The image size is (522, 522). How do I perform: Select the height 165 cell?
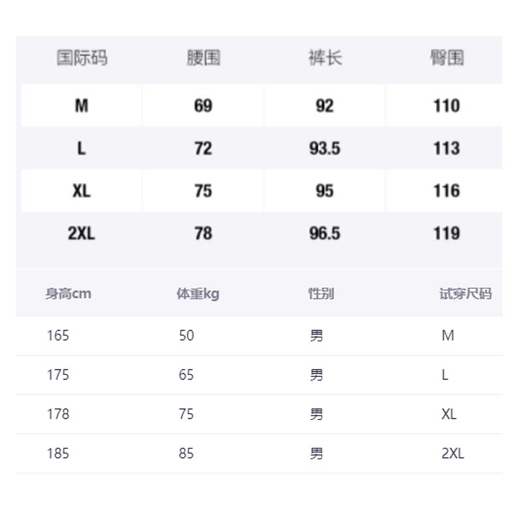pyautogui.click(x=58, y=336)
